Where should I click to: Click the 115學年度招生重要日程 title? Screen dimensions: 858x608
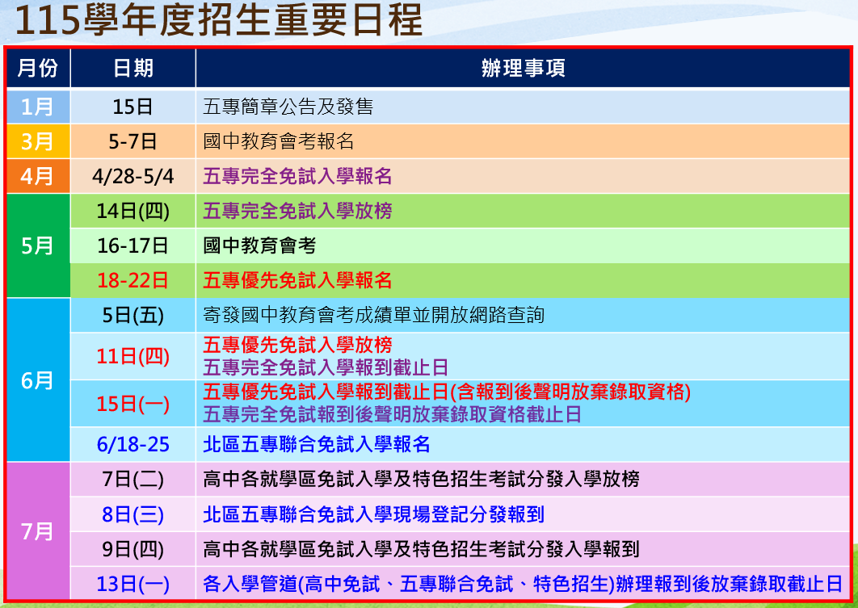[x=218, y=21]
